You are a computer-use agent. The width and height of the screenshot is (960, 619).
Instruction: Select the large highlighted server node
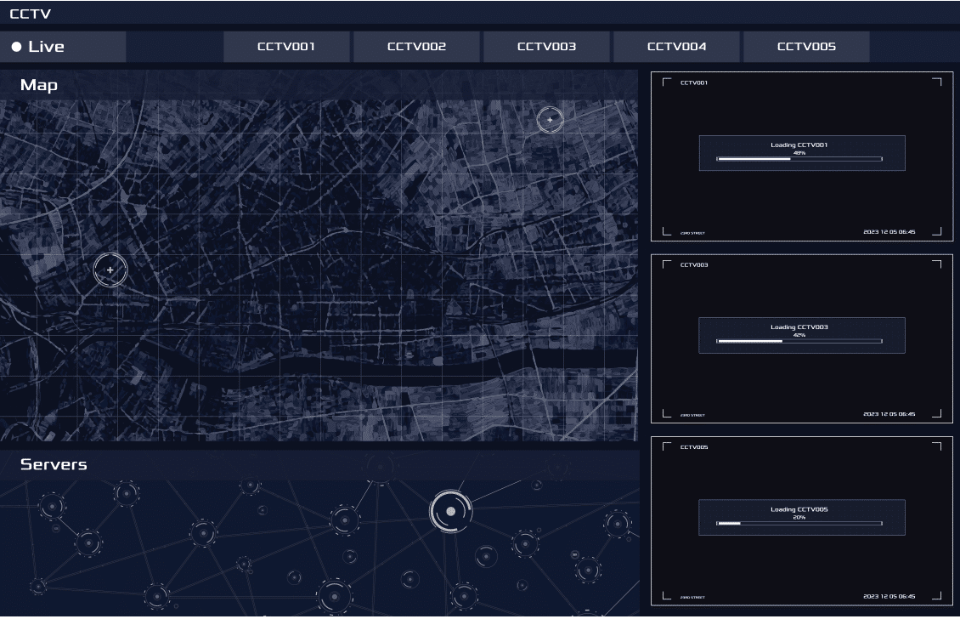pyautogui.click(x=450, y=512)
